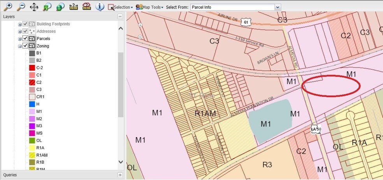Activate the Pan arrows tool

[x=34, y=7]
